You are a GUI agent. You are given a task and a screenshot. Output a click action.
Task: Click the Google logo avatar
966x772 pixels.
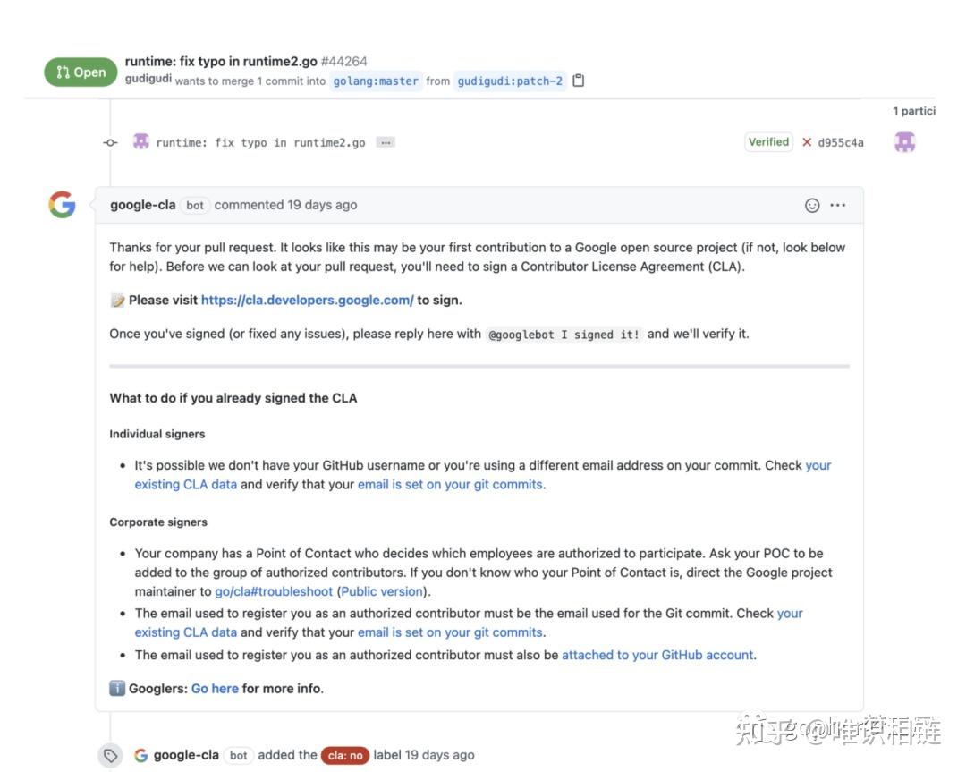coord(62,205)
